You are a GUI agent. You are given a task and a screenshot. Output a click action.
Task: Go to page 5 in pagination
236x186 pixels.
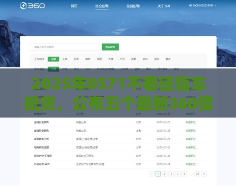(x=184, y=174)
